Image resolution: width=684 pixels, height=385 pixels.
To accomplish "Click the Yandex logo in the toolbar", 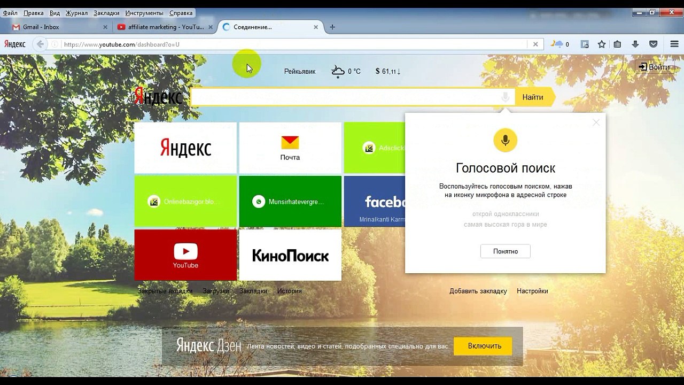I will pyautogui.click(x=15, y=44).
